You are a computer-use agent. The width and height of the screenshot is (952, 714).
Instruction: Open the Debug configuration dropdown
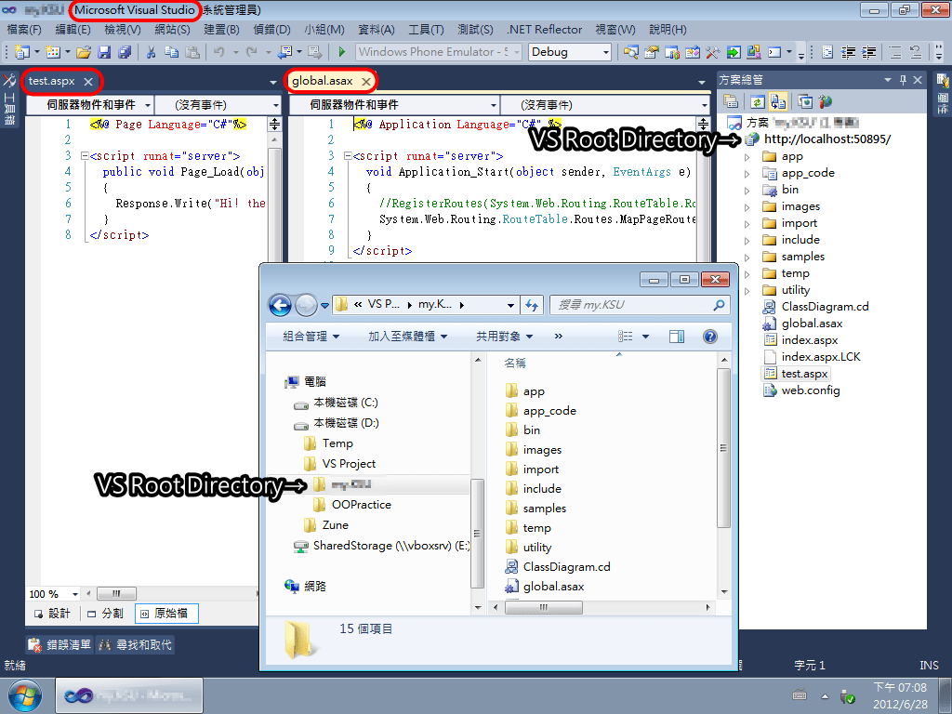point(605,52)
